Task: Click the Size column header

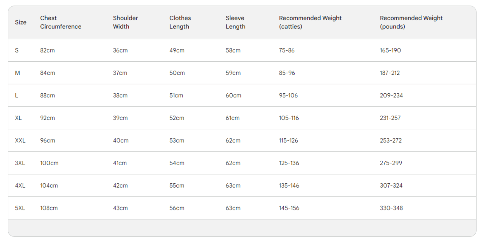Action: (x=21, y=22)
